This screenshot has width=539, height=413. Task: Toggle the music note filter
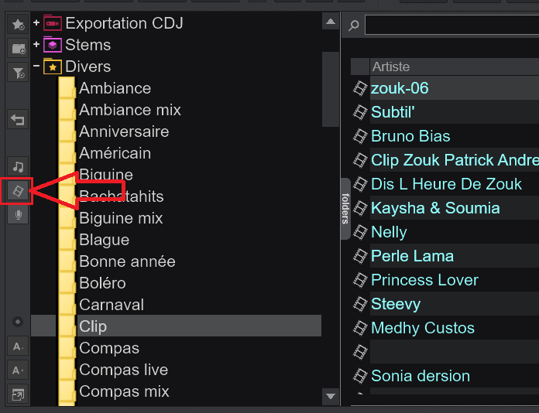coord(18,167)
